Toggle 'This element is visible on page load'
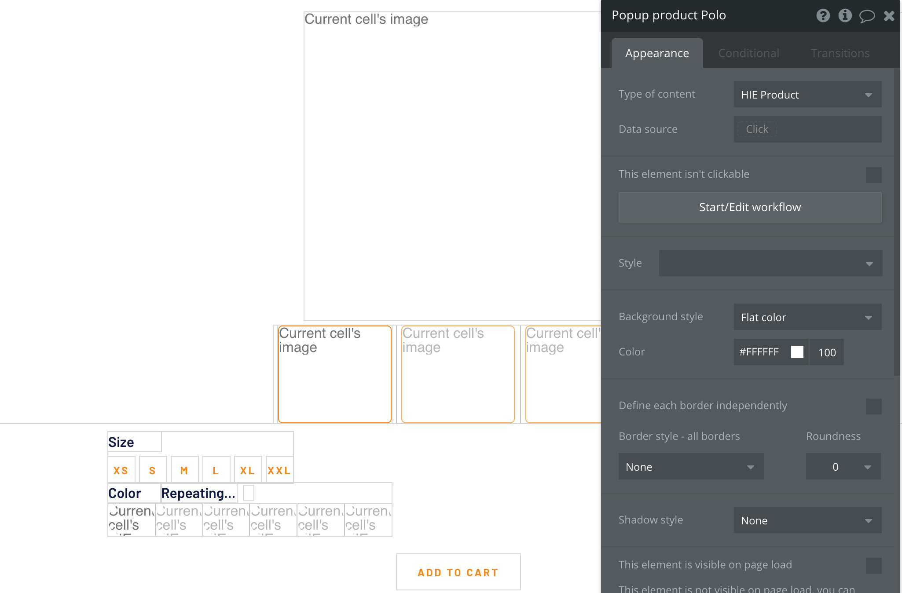 (873, 565)
